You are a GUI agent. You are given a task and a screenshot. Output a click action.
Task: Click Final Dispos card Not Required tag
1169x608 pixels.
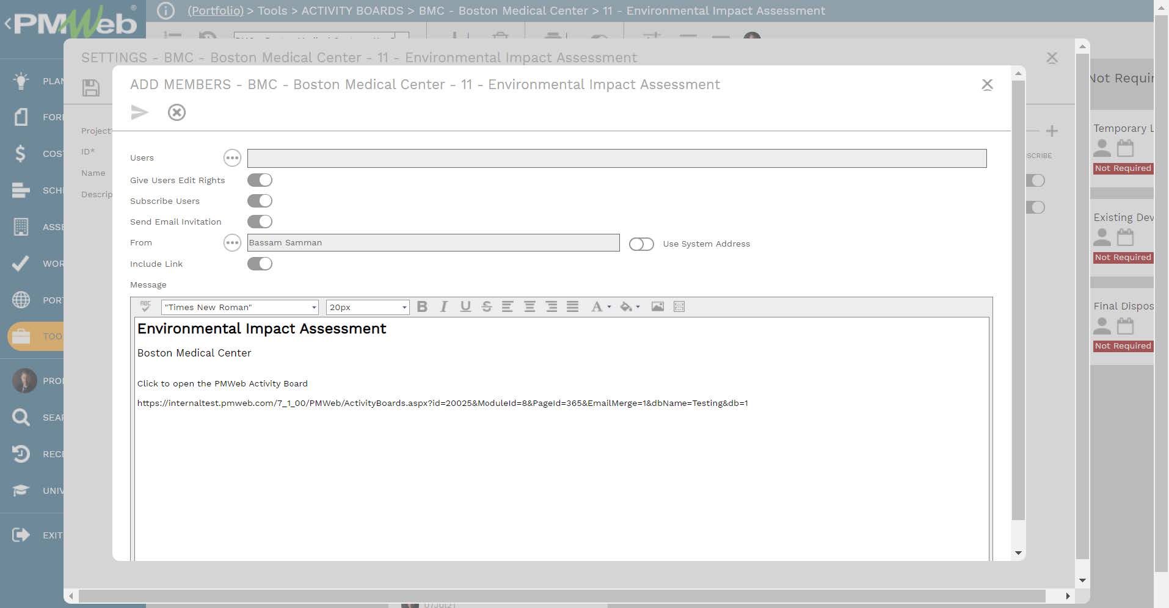1123,346
